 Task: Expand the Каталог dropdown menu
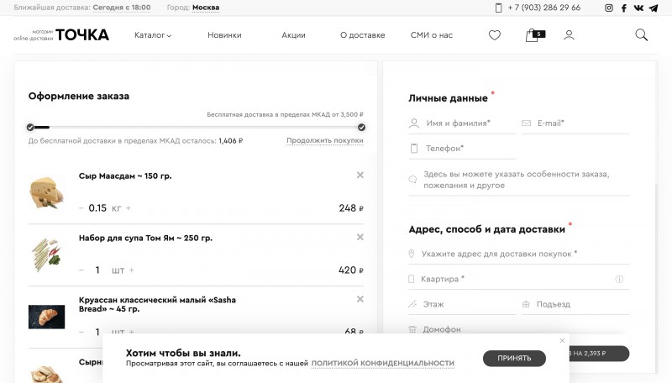click(153, 35)
